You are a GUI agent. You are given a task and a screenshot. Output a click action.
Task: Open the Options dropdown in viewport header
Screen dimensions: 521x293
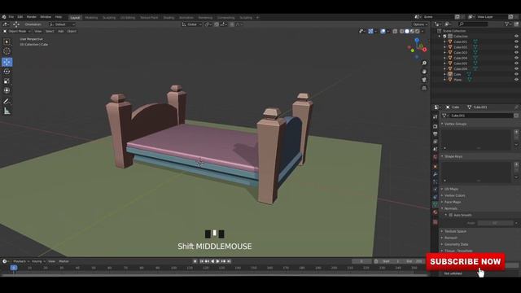point(420,24)
